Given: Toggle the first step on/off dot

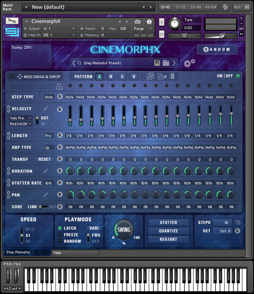Looking at the screenshot, I should [x=70, y=86].
